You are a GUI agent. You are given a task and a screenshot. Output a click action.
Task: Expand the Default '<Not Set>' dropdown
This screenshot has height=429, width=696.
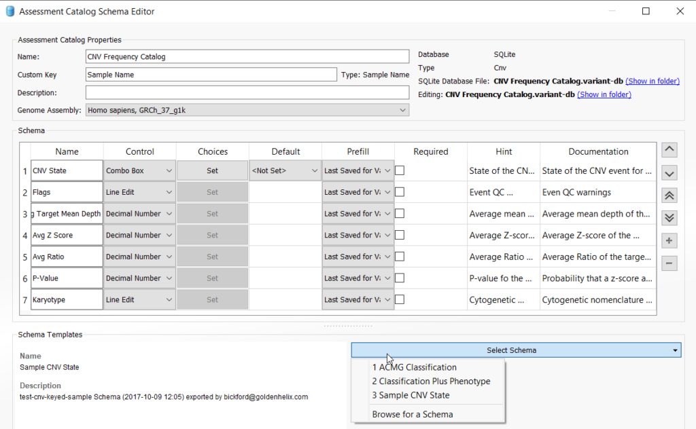coord(285,170)
